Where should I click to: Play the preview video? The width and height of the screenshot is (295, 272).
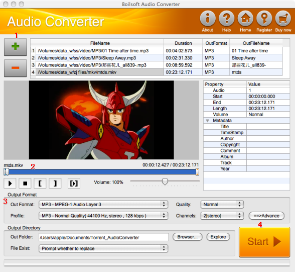click(x=10, y=183)
